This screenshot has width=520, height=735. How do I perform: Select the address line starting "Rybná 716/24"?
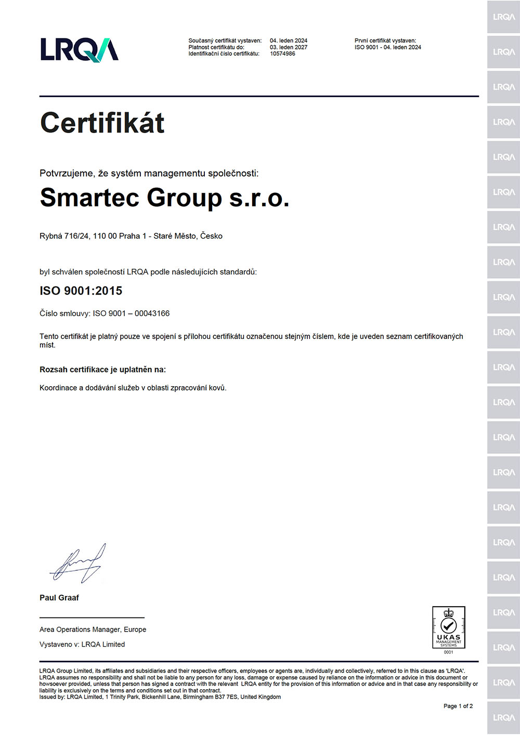[131, 236]
